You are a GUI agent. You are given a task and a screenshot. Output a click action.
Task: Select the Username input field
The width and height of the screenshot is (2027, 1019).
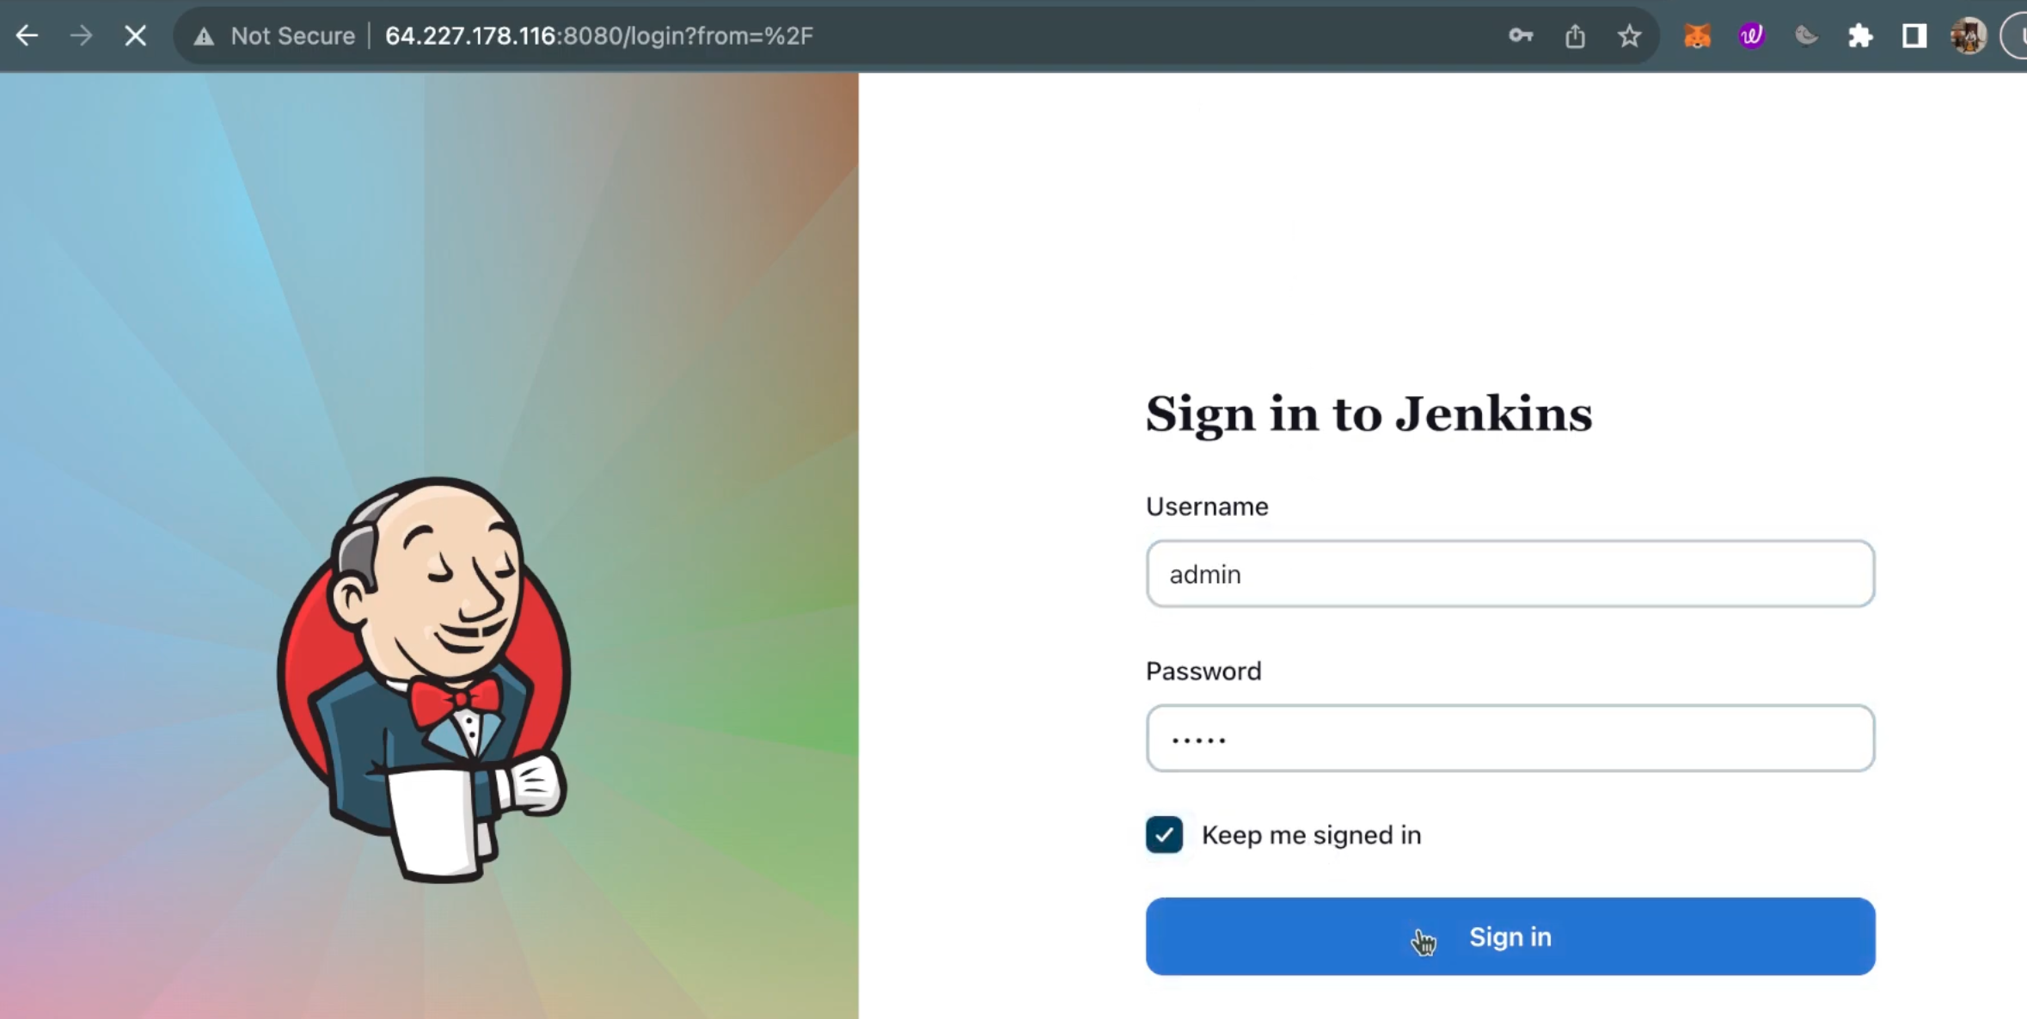pos(1510,574)
